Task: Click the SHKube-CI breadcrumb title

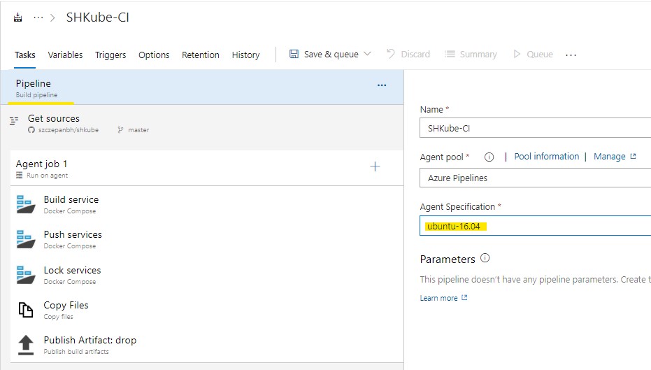Action: click(x=98, y=17)
